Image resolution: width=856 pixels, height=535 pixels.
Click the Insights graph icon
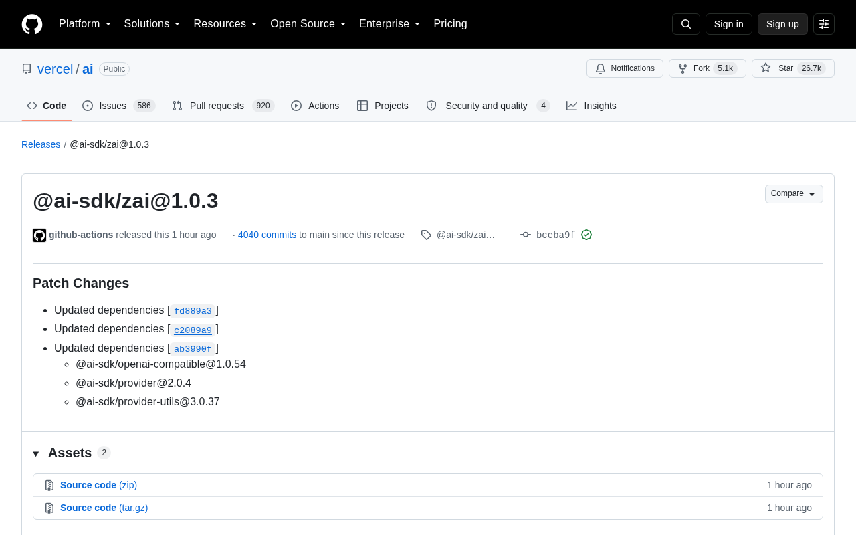point(572,106)
